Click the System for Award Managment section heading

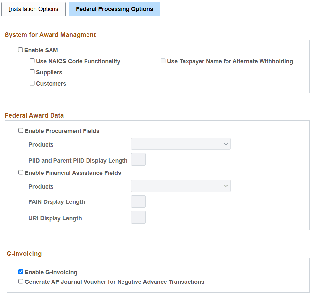(50, 35)
